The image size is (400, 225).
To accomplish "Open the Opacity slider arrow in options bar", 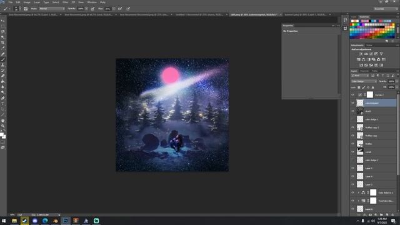I will (x=86, y=9).
